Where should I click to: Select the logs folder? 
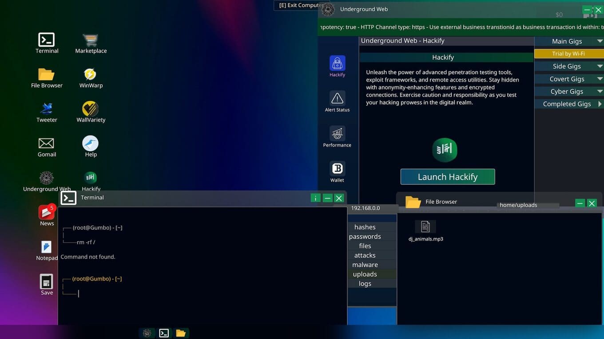point(365,284)
